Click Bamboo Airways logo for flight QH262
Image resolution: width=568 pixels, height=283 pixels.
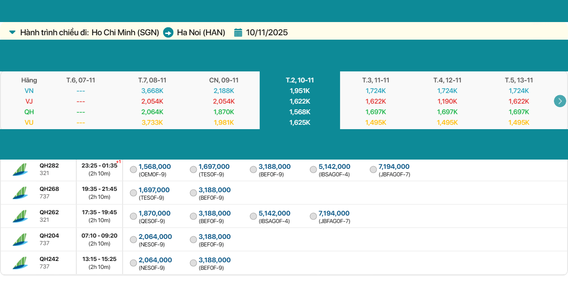[20, 216]
